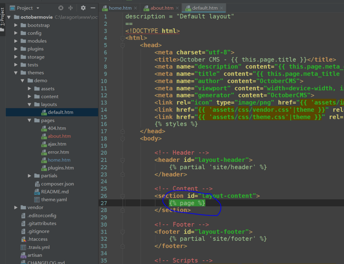This screenshot has height=264, width=344.
Task: Select default.htm in the layouts folder
Action: pos(60,112)
